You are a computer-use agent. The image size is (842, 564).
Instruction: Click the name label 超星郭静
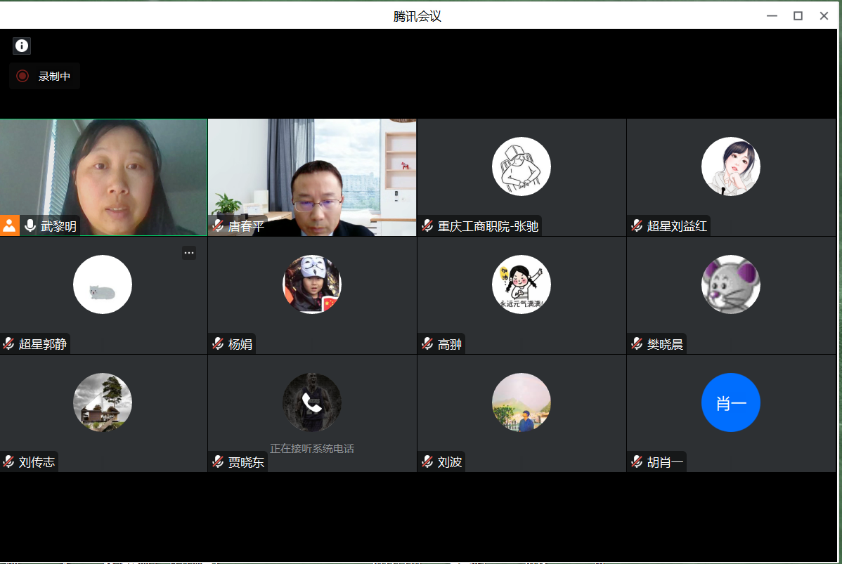coord(43,345)
